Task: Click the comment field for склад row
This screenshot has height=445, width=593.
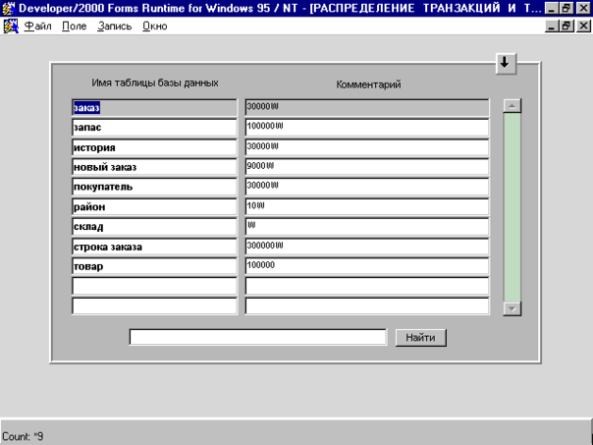Action: click(x=367, y=227)
